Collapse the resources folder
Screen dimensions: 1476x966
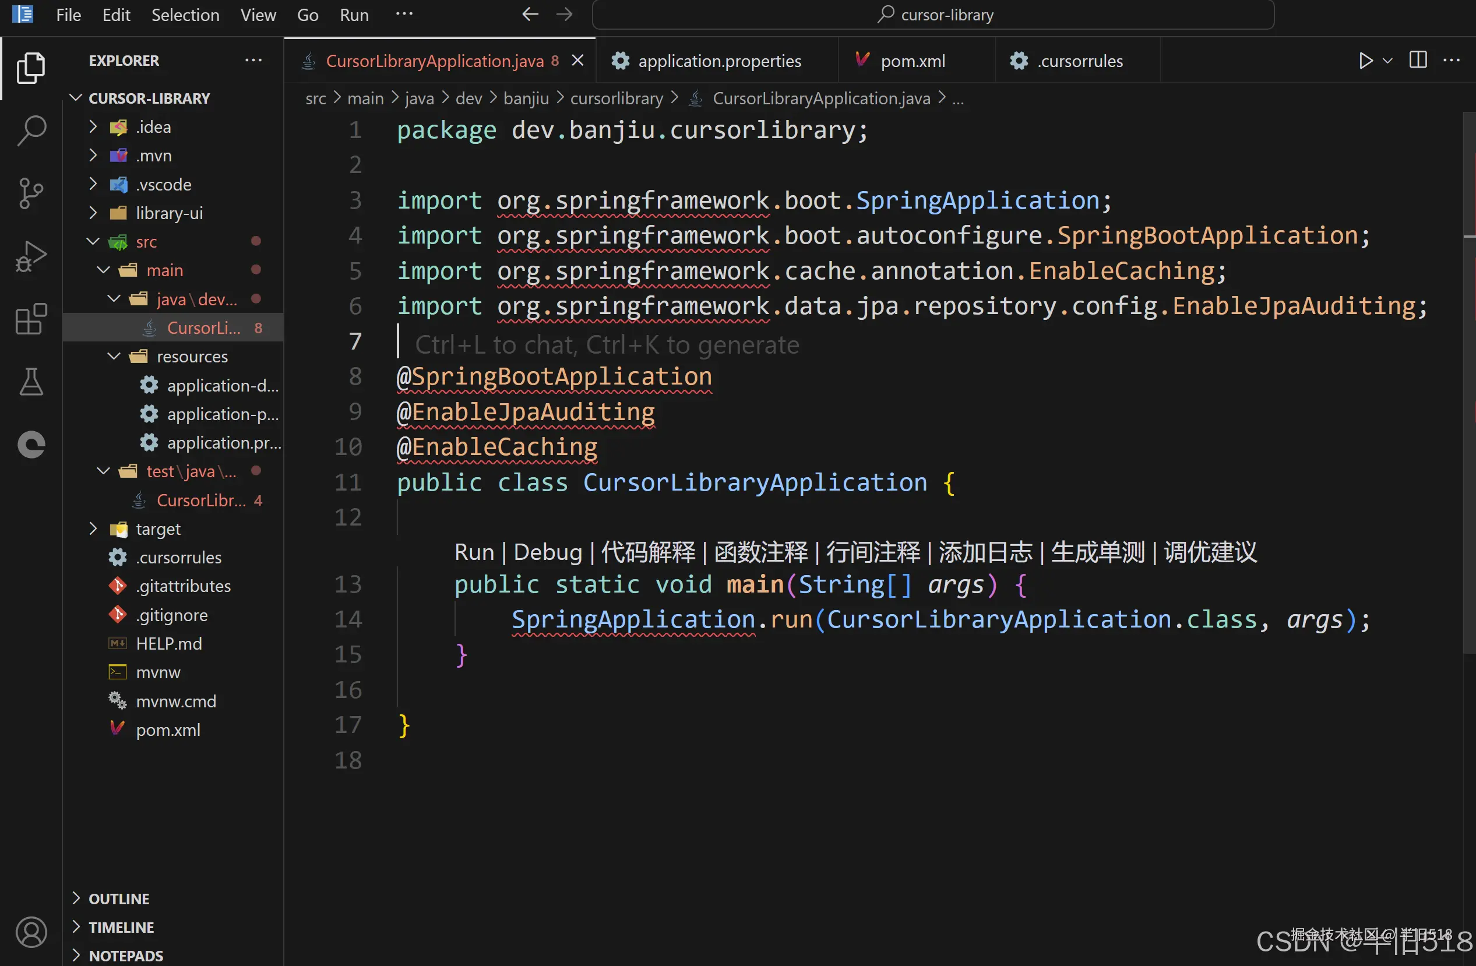pyautogui.click(x=192, y=357)
